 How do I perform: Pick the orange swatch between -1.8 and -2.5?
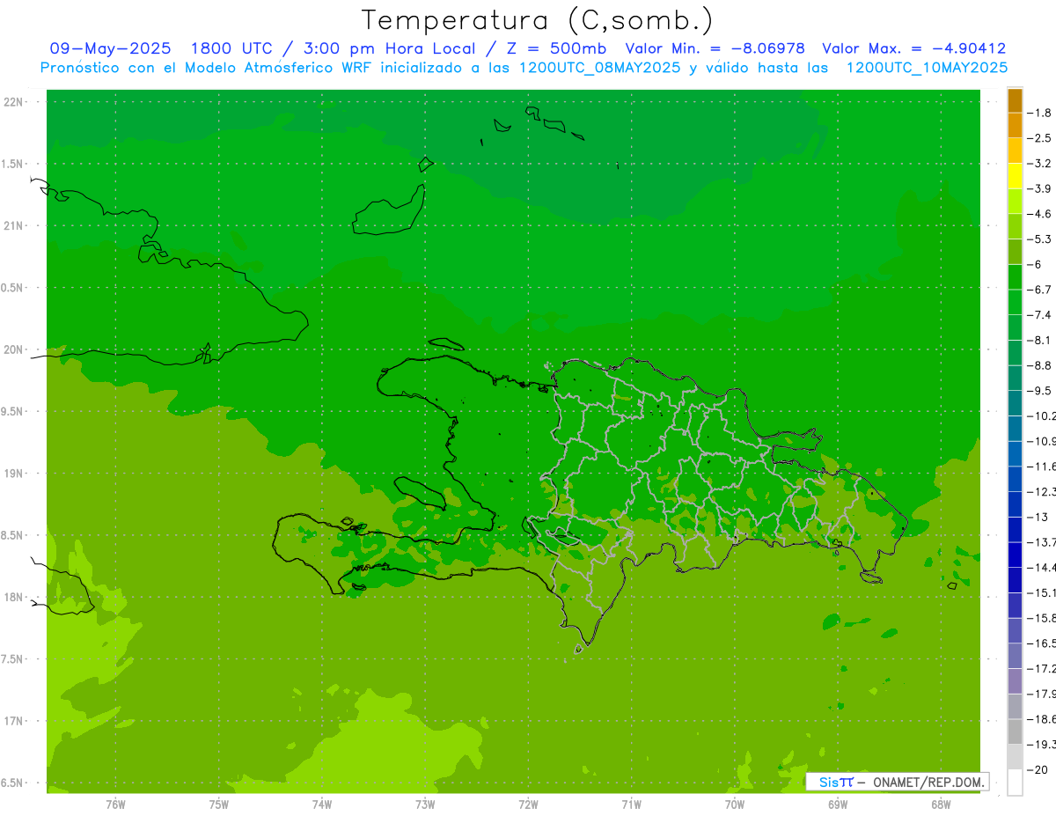tap(1015, 125)
